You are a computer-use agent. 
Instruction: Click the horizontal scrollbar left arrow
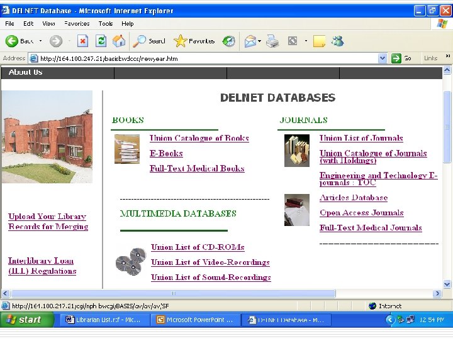click(5, 293)
